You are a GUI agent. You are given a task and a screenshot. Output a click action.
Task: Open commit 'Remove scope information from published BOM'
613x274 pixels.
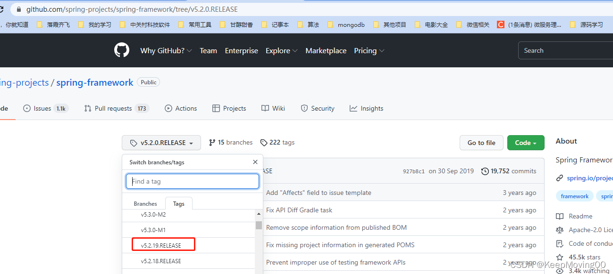tap(336, 227)
